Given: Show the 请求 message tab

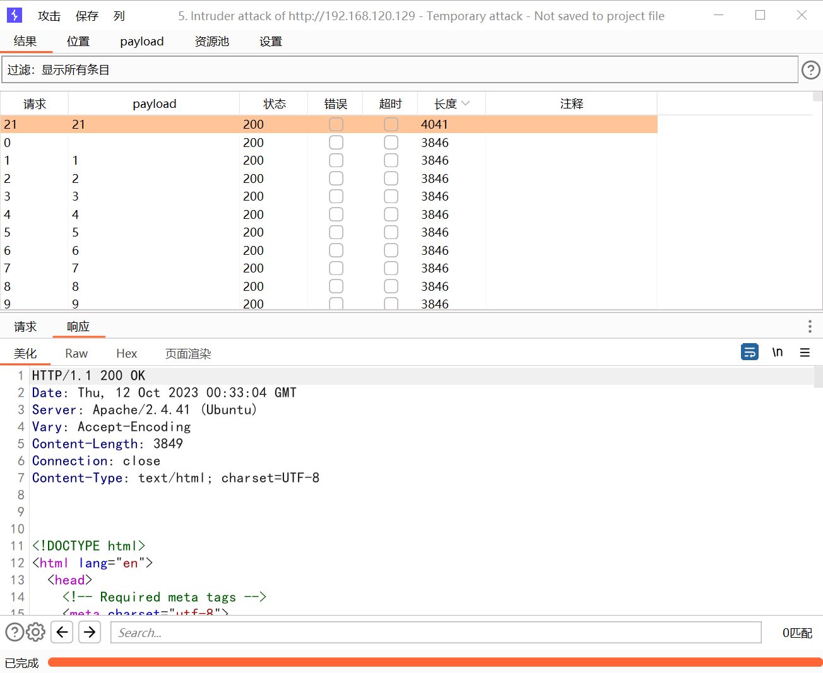Looking at the screenshot, I should coord(26,326).
